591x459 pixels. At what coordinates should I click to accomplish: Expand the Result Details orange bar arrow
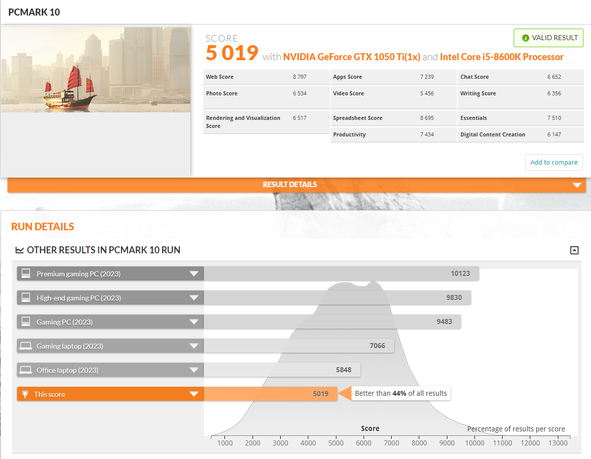click(x=576, y=185)
